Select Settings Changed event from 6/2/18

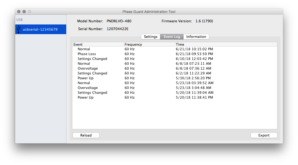coord(175,73)
